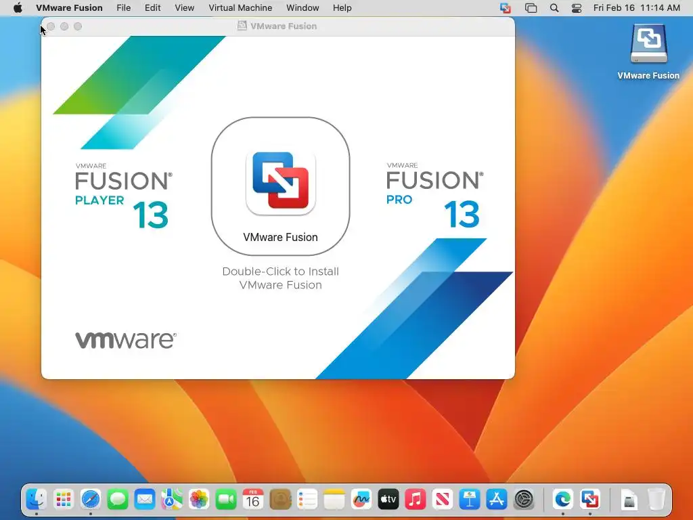
Task: Open the View menu
Action: [x=184, y=8]
